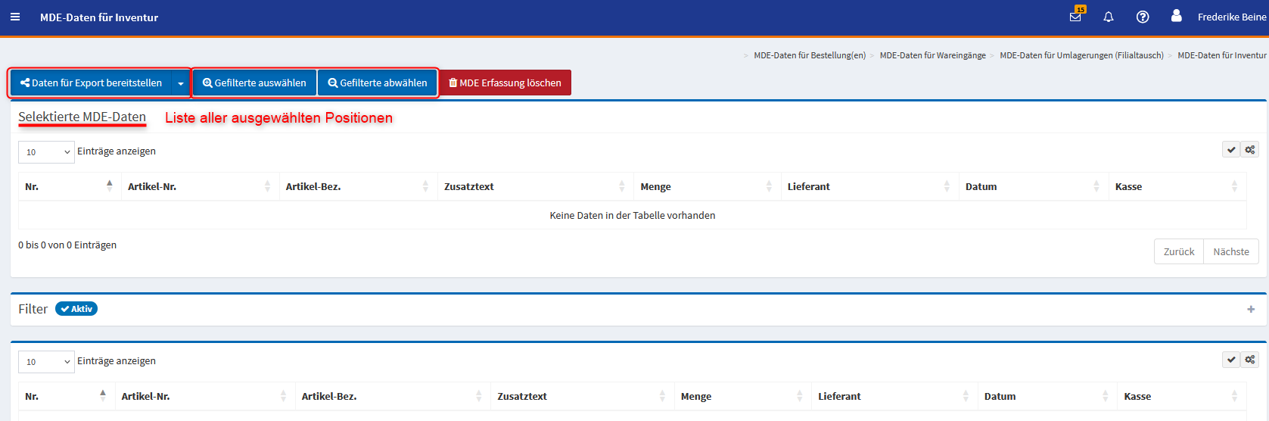The width and height of the screenshot is (1269, 421).
Task: Click the user profile icon
Action: point(1176,16)
